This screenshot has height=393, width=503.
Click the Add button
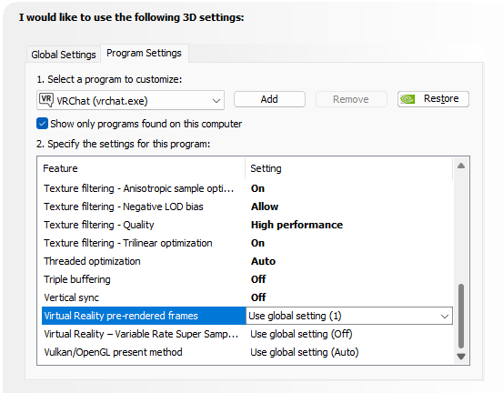tap(269, 99)
